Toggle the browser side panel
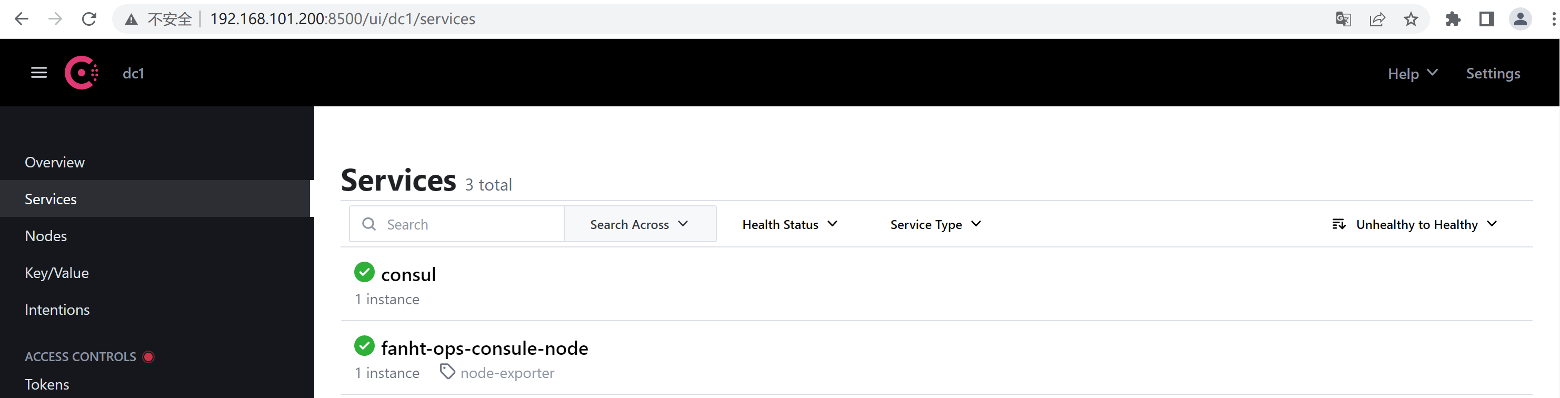This screenshot has height=398, width=1560. (1487, 19)
